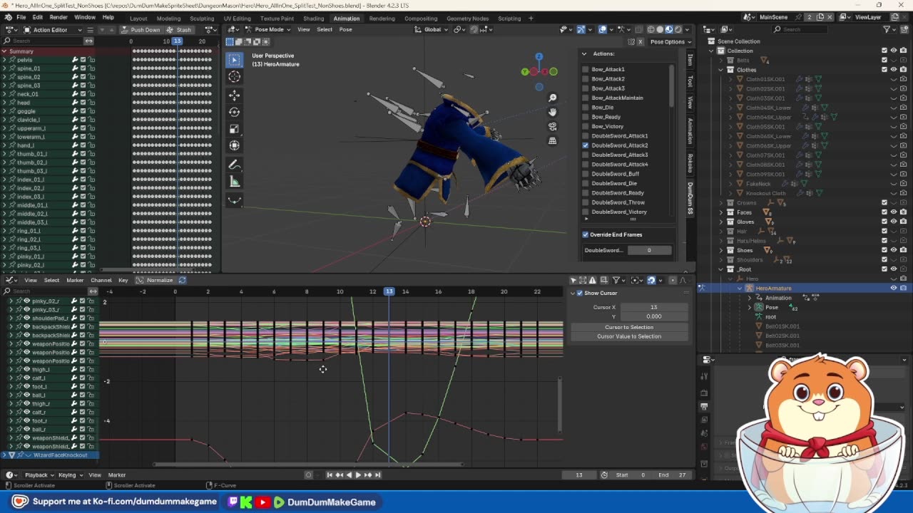Toggle visibility eye of Faces collection
The image size is (913, 513).
[893, 212]
